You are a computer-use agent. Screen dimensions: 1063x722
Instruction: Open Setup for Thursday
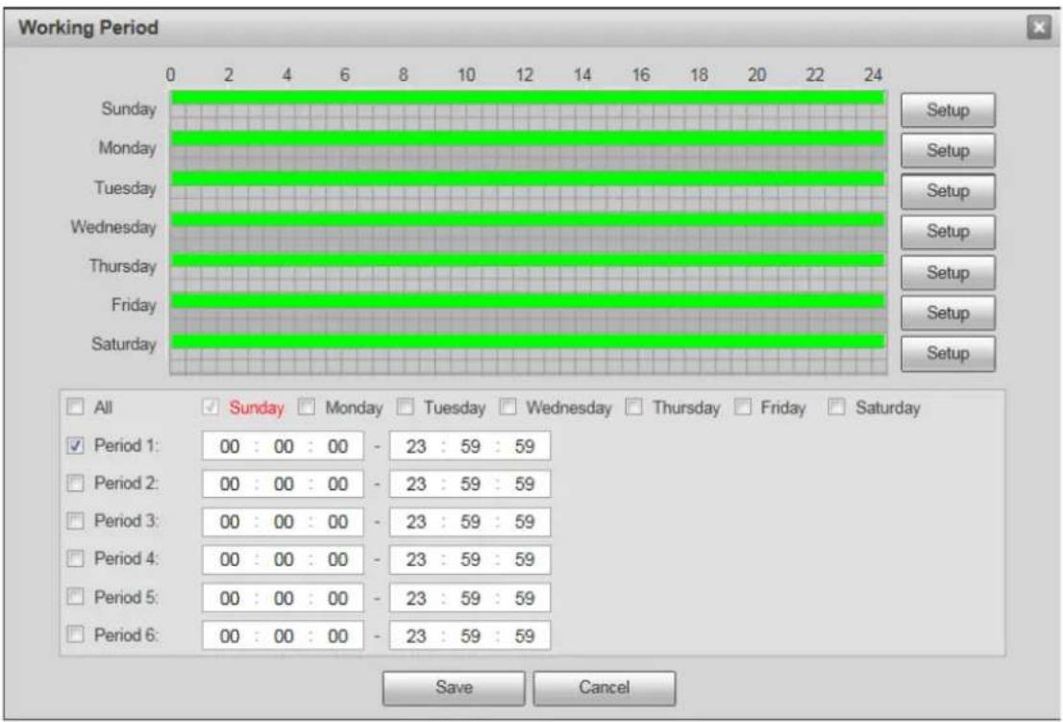(948, 272)
